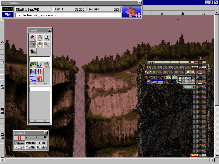Switch to Hotel view in Control panel
Viewport: 219px width, 164px height.
coord(19,147)
